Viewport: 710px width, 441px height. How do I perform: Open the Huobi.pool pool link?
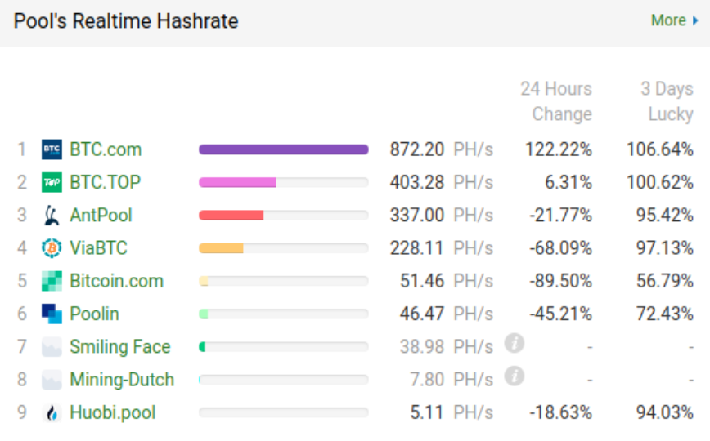pos(112,412)
